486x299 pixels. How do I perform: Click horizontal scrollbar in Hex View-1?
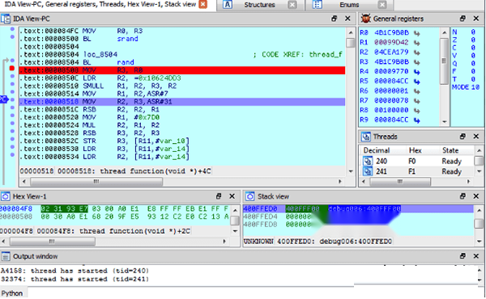pyautogui.click(x=52, y=241)
